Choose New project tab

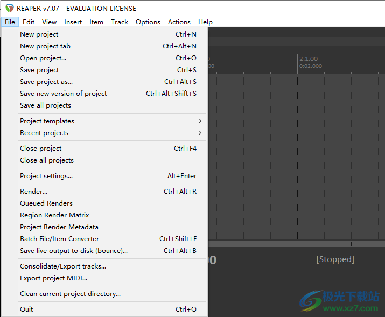tap(45, 46)
